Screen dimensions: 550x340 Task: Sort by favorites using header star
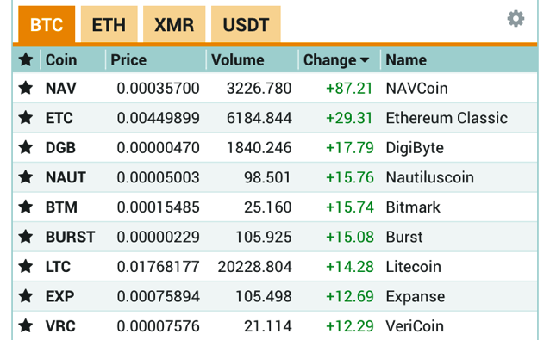[x=26, y=60]
